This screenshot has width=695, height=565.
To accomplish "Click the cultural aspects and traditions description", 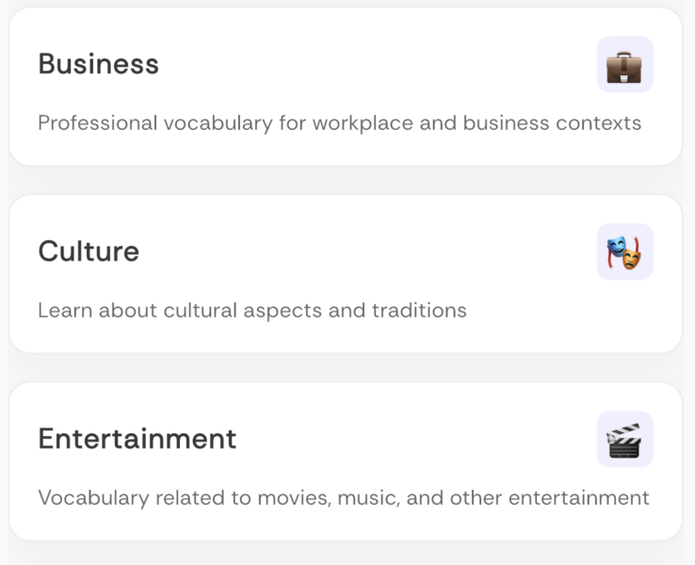I will (251, 311).
